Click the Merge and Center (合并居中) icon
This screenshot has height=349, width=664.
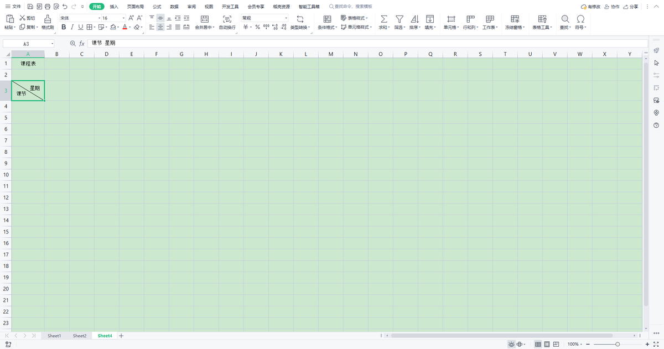click(x=204, y=19)
